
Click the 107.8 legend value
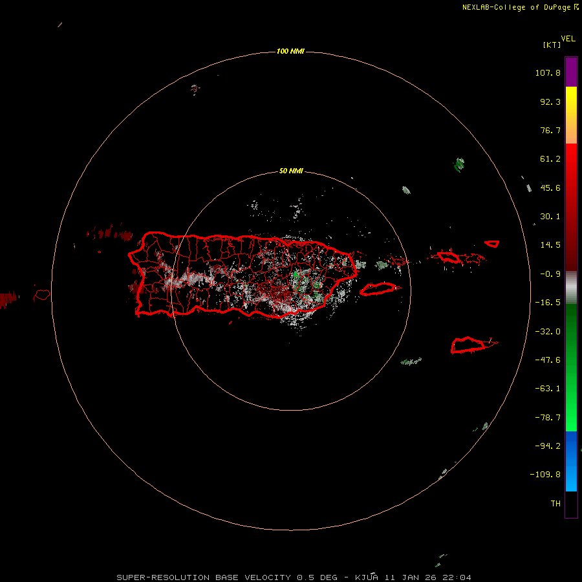click(x=548, y=72)
